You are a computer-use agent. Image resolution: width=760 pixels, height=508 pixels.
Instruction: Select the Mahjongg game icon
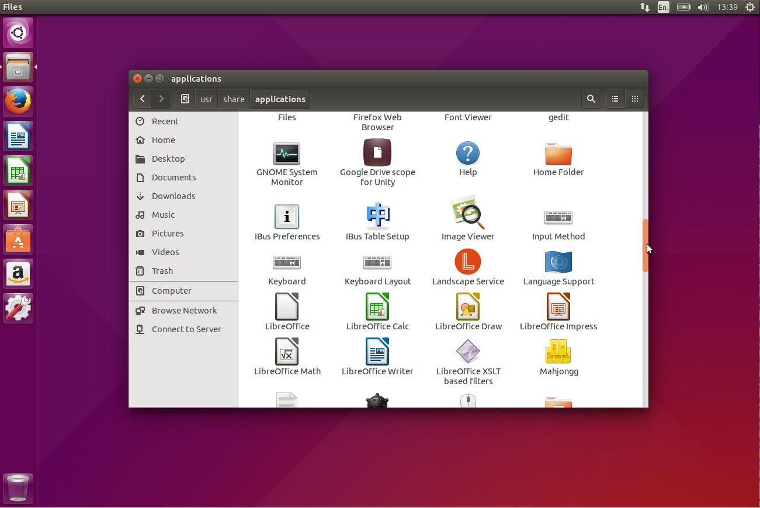pyautogui.click(x=558, y=352)
